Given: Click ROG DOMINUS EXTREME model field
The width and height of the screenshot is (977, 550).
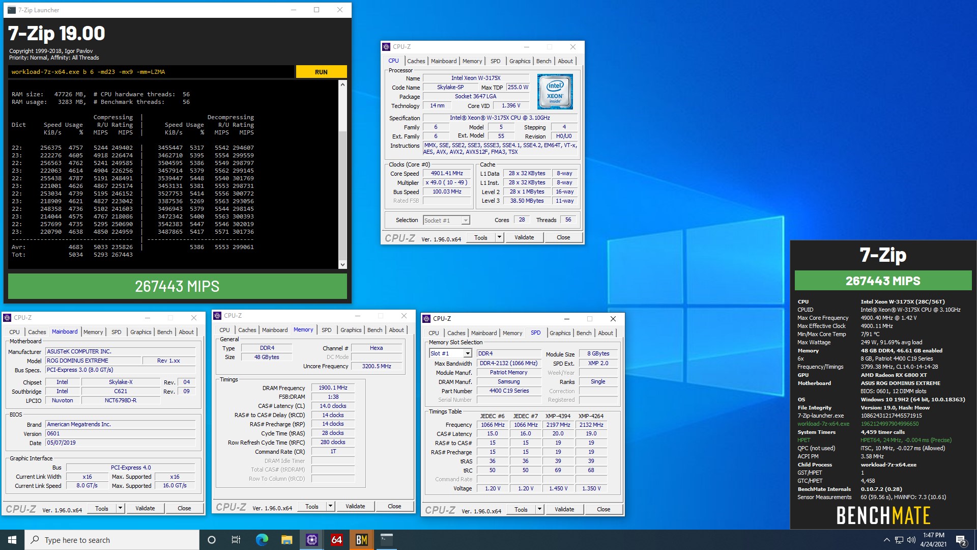Looking at the screenshot, I should pyautogui.click(x=93, y=361).
